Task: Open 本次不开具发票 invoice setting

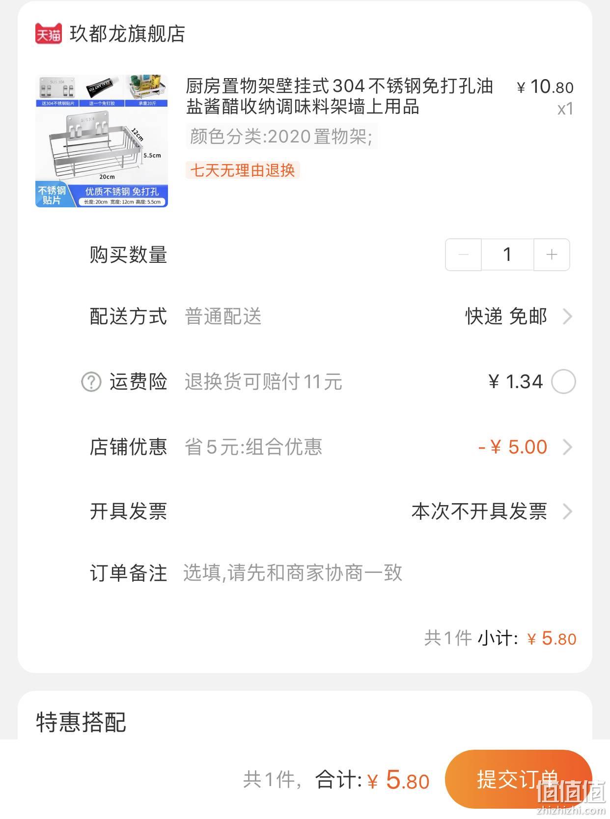Action: (x=479, y=512)
